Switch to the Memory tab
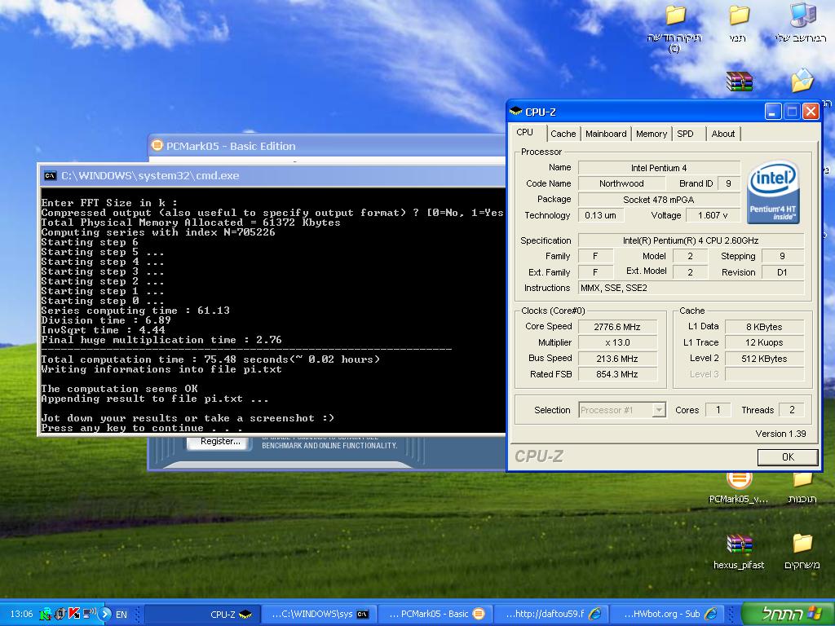 [652, 134]
